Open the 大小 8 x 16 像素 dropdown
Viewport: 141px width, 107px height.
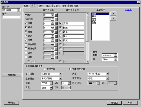pyautogui.click(x=107, y=74)
